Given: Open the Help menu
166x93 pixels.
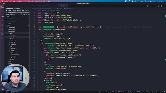Looking at the screenshot, I should point(49,1).
